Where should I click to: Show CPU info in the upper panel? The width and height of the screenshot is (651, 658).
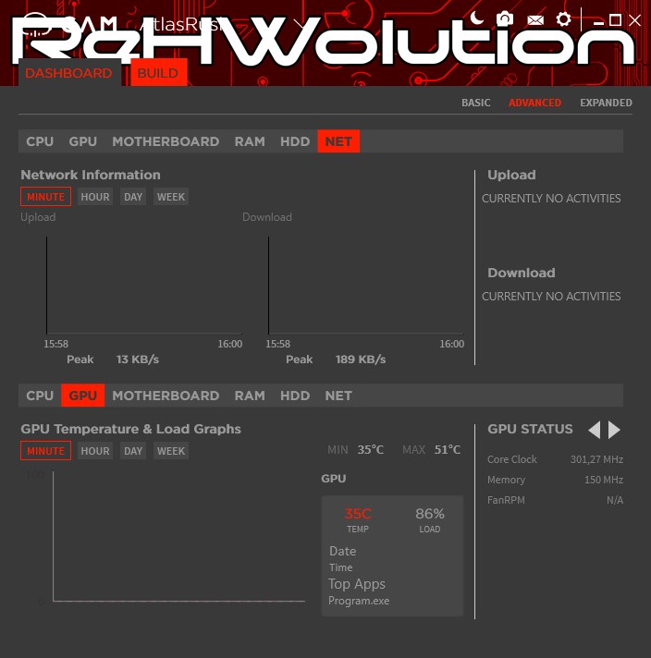point(40,141)
